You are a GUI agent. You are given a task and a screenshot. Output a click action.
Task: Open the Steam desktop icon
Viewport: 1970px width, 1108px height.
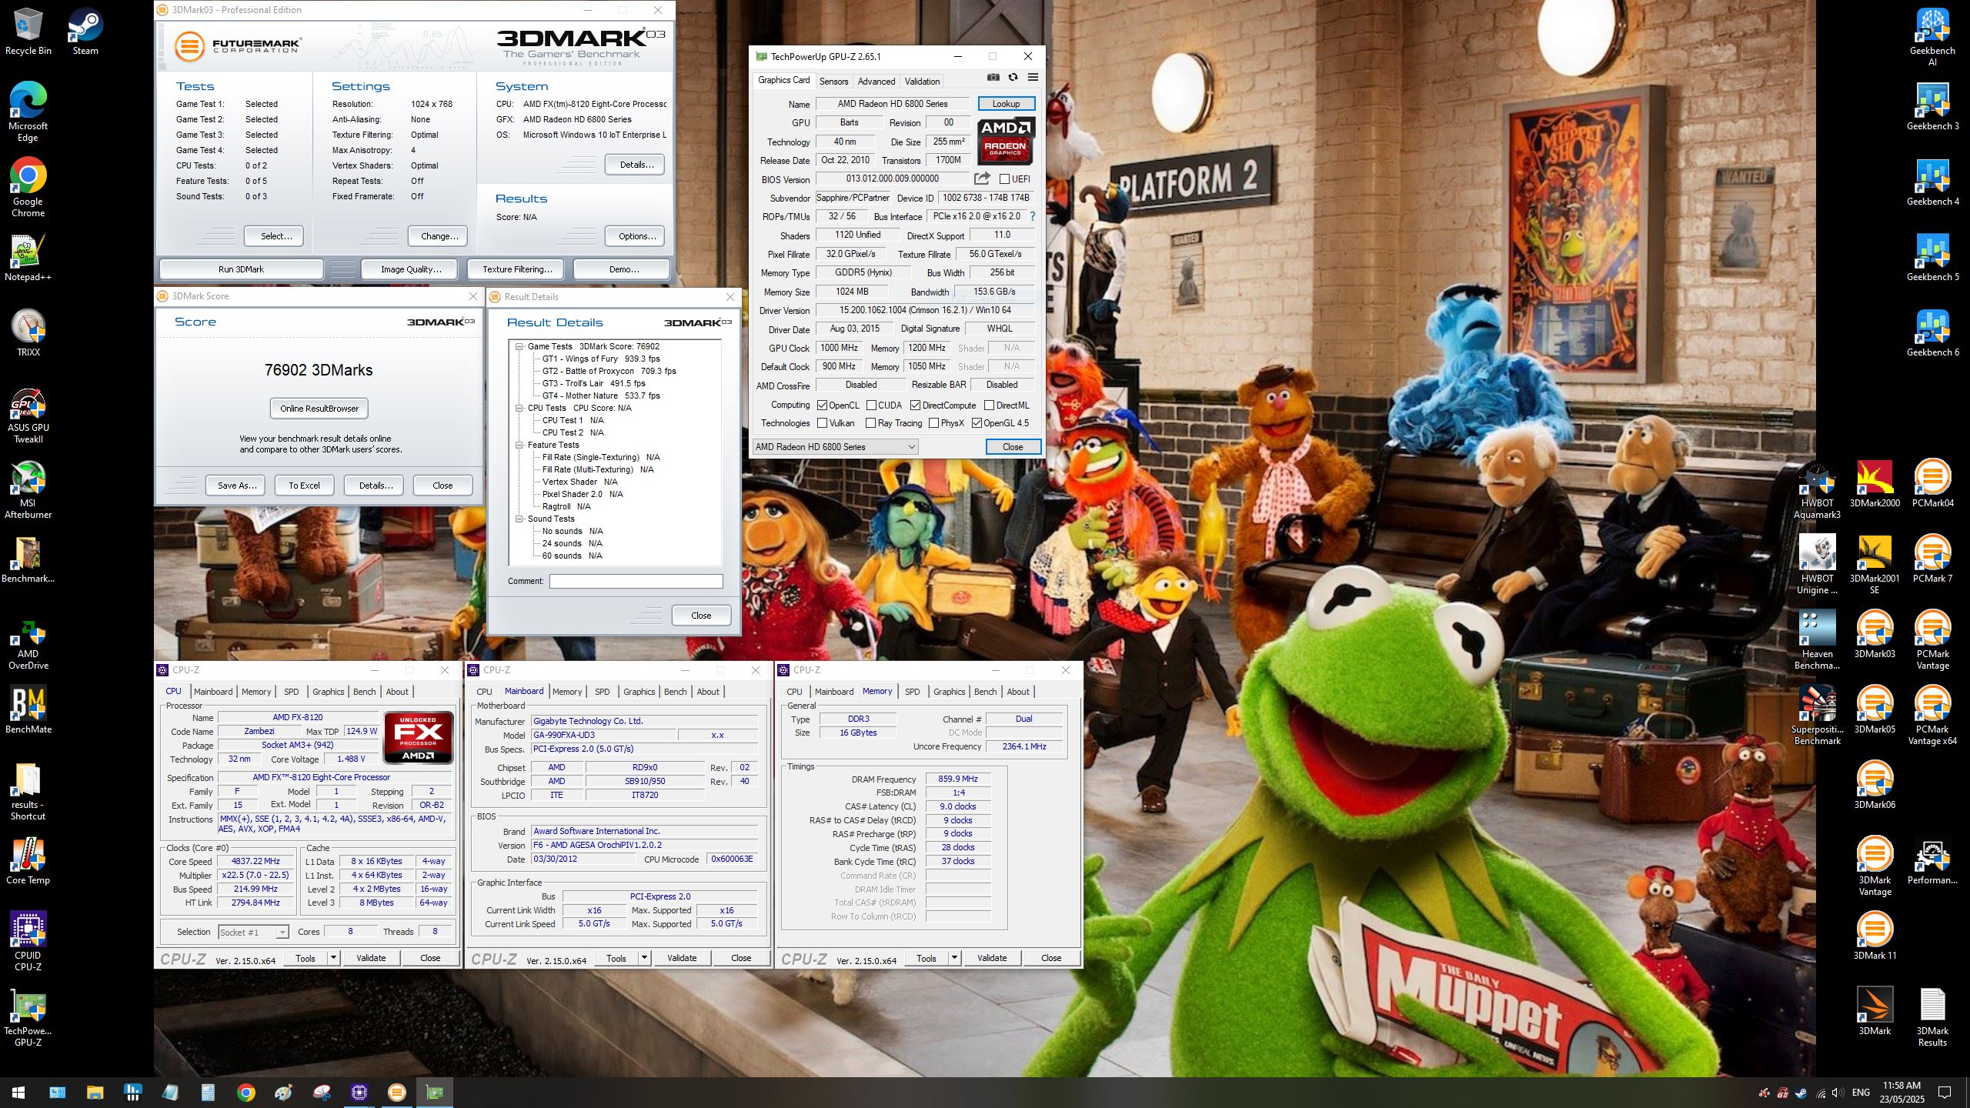(85, 32)
